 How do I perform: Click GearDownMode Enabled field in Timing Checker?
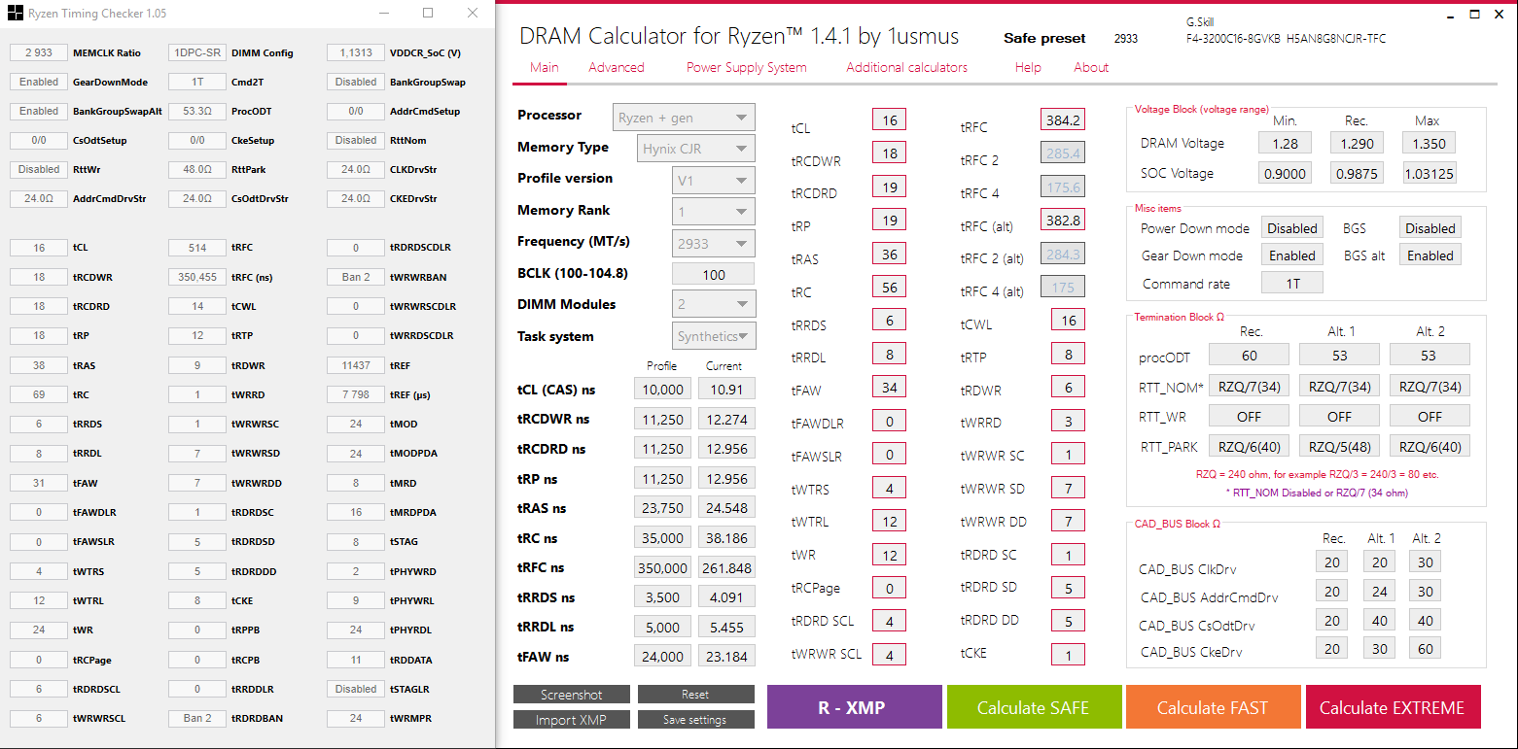(39, 82)
